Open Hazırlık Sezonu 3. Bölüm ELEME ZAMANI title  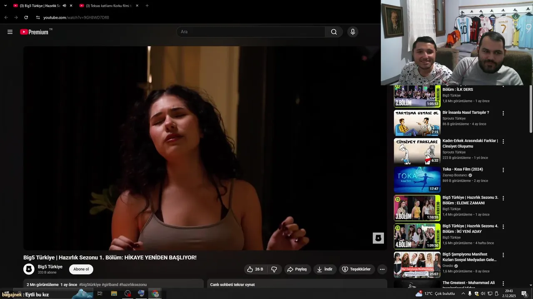[471, 200]
